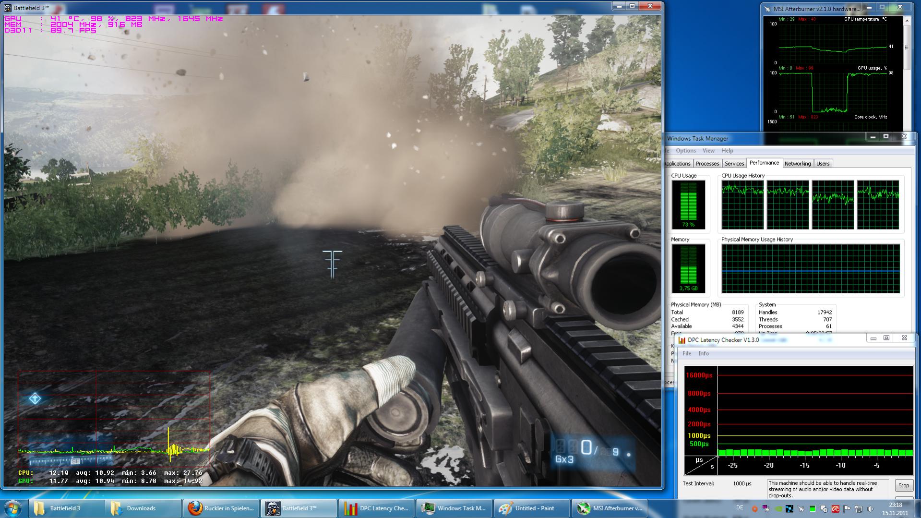Click the '89.7 FPS' overlay text in game

pos(73,30)
